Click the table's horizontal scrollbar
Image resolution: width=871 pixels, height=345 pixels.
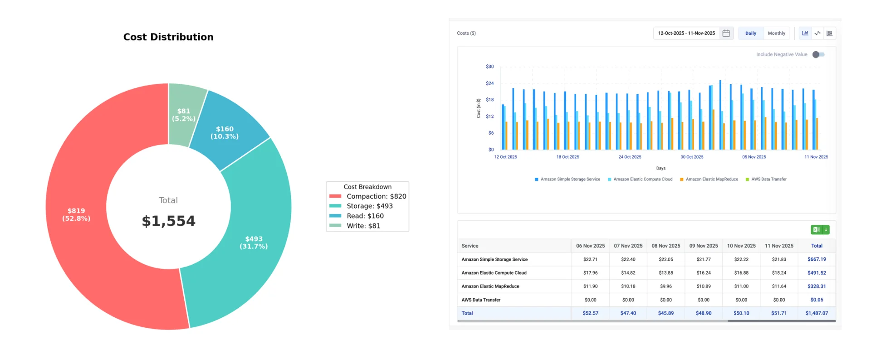click(781, 321)
